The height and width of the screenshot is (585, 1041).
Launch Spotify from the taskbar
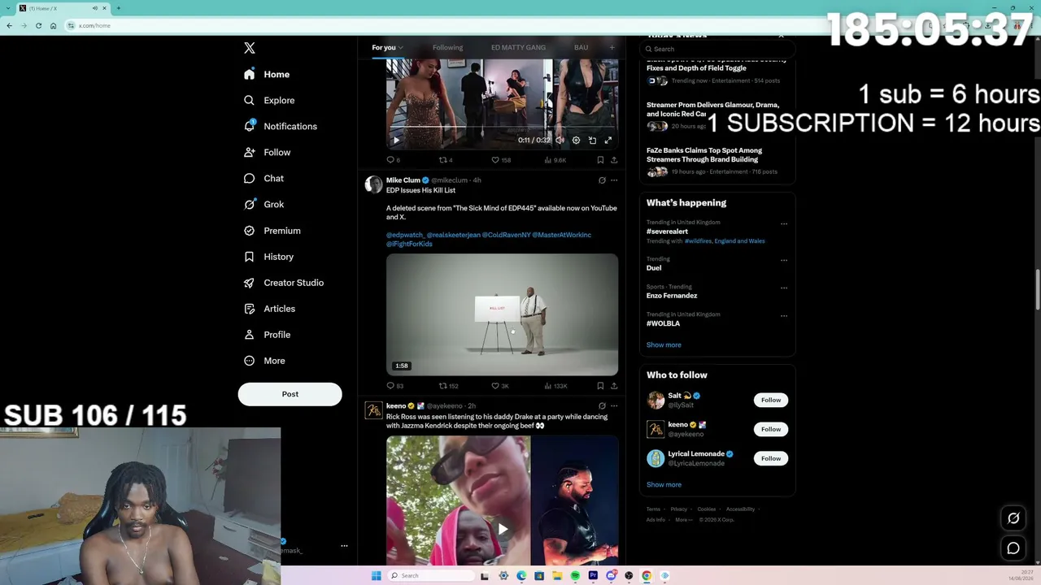[x=575, y=575]
